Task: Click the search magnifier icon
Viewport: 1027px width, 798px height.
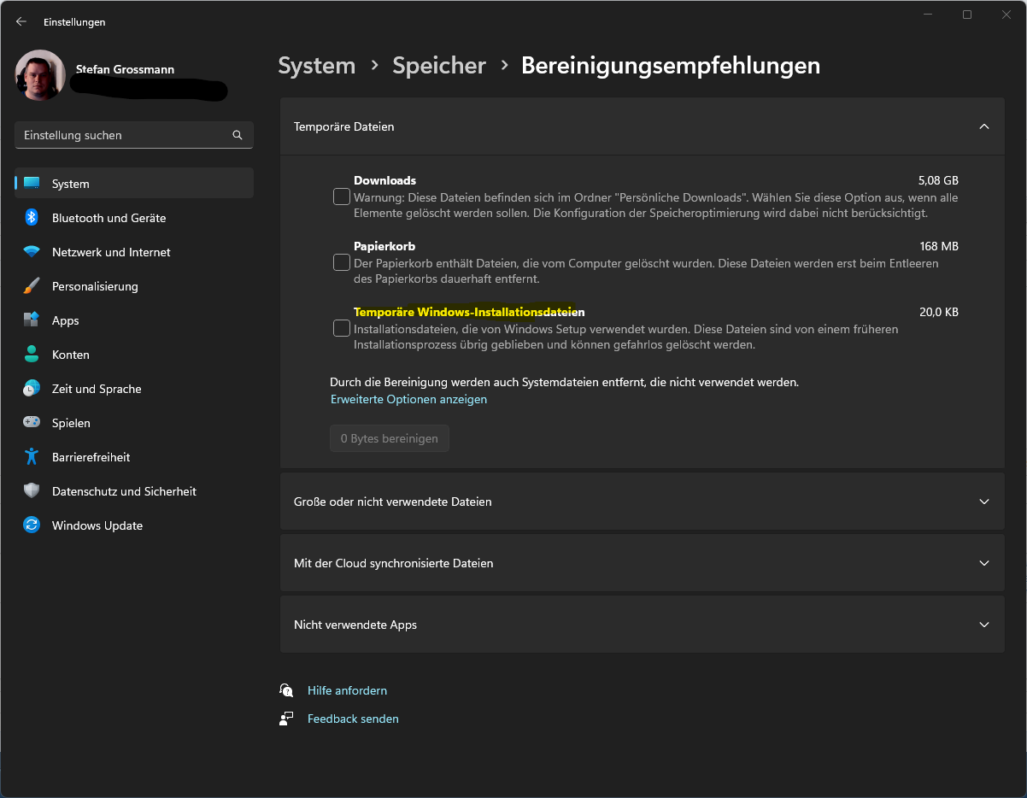Action: tap(238, 135)
